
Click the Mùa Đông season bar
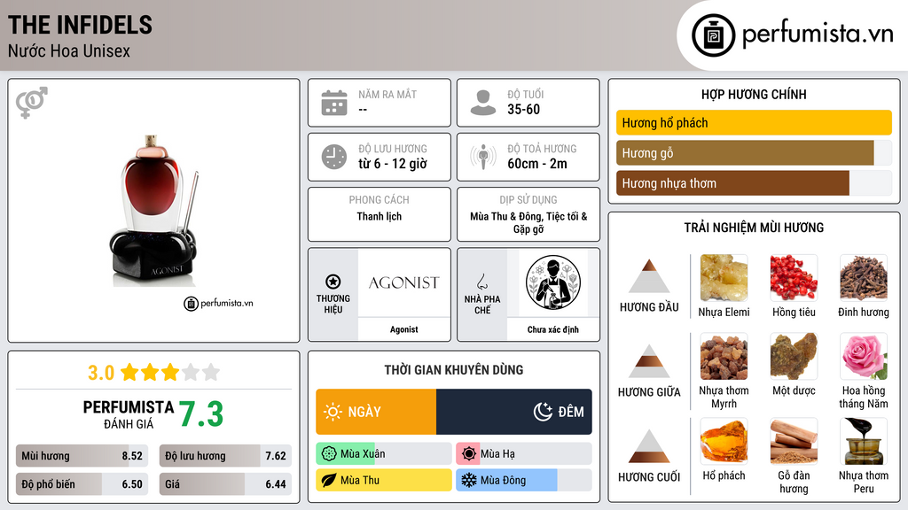pos(524,480)
